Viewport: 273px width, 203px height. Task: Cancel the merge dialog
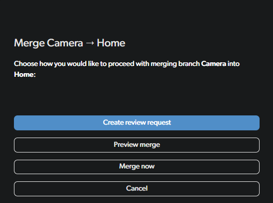[x=137, y=189]
